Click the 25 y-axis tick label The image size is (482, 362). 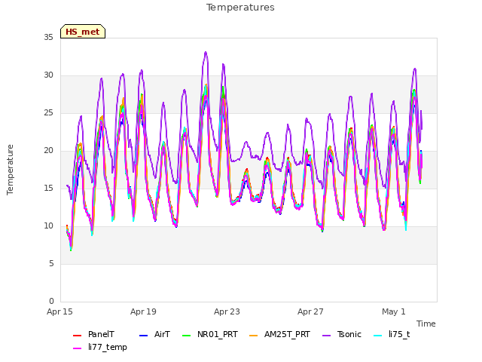coord(48,112)
